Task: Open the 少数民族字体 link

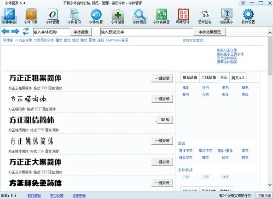Action: coord(44,40)
